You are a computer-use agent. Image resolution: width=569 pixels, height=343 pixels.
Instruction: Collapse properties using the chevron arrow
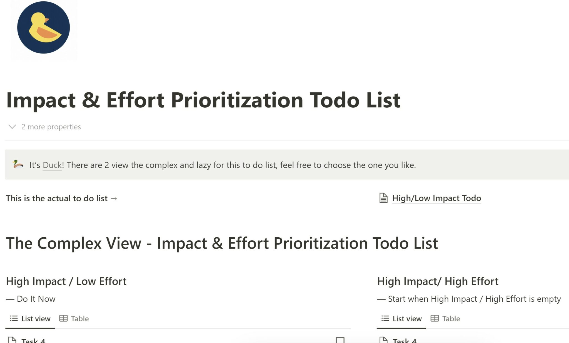pyautogui.click(x=12, y=127)
